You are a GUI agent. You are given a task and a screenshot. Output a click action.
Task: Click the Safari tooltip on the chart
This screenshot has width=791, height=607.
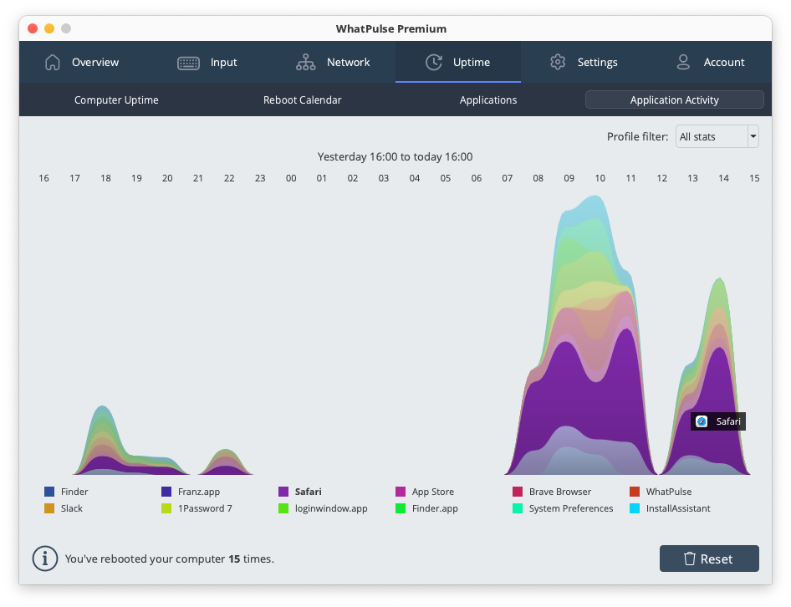pyautogui.click(x=717, y=421)
